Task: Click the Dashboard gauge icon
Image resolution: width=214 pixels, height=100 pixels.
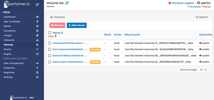Action: point(37,17)
